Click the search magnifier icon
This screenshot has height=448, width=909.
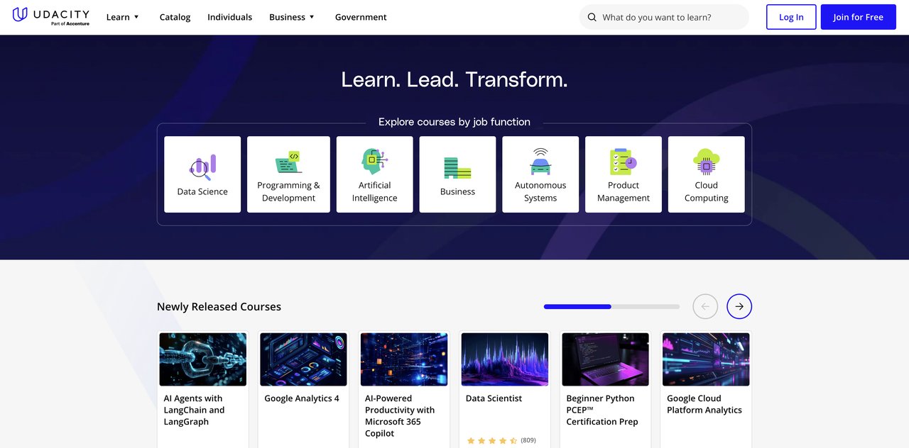[592, 17]
